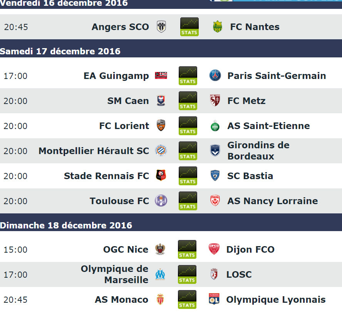Viewport: 342px width, 312px height.
Task: Open the FC Nantes team link
Action: tap(255, 27)
